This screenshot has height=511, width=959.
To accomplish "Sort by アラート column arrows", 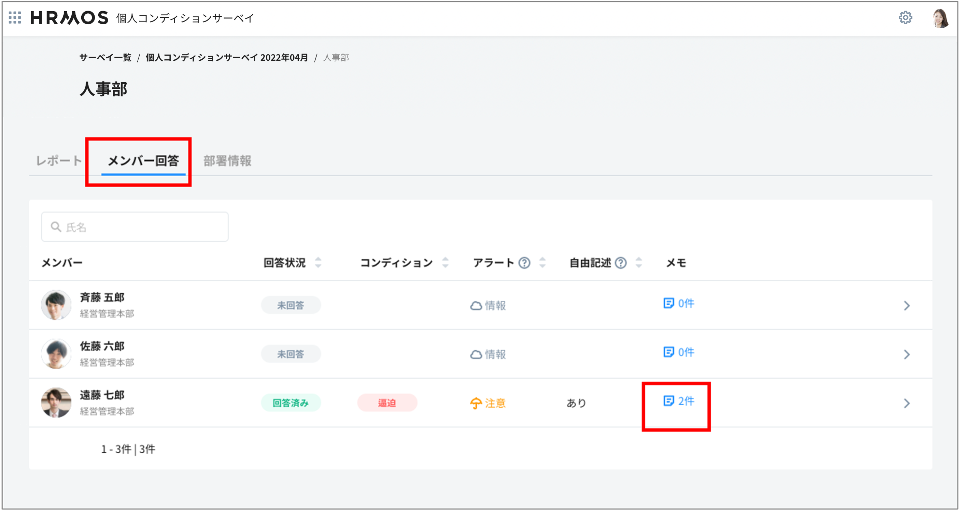I will [542, 263].
